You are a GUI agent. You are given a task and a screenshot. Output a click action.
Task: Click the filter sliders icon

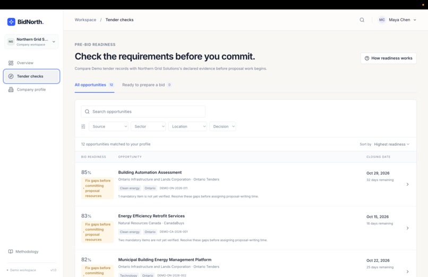click(x=83, y=127)
